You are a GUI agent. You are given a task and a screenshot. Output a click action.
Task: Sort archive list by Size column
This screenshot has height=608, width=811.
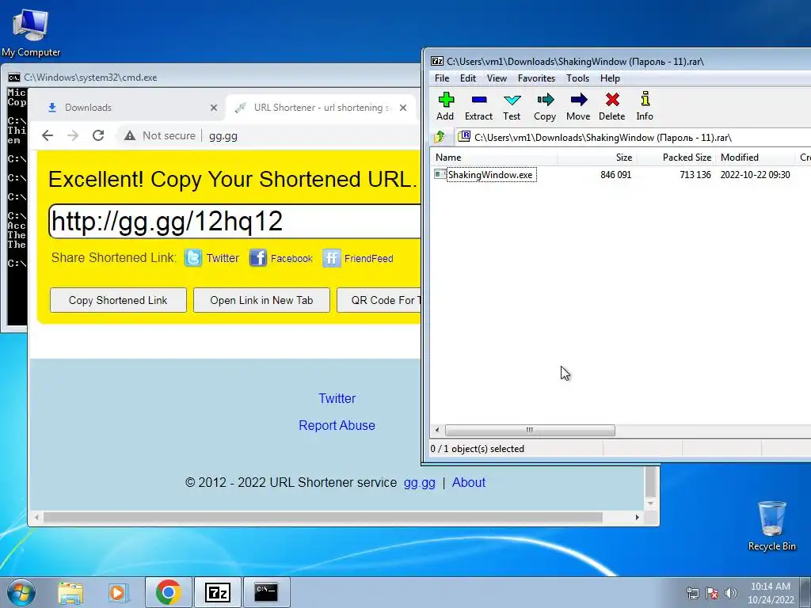tap(597, 158)
